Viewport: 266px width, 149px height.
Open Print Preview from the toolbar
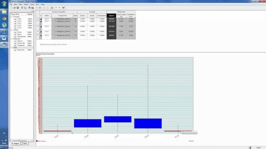(x=25, y=8)
